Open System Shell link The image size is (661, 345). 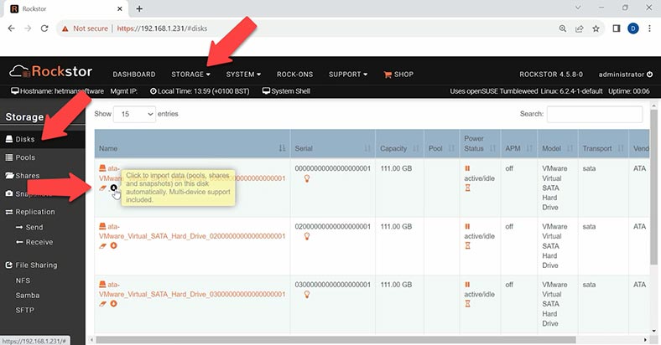[x=286, y=91]
